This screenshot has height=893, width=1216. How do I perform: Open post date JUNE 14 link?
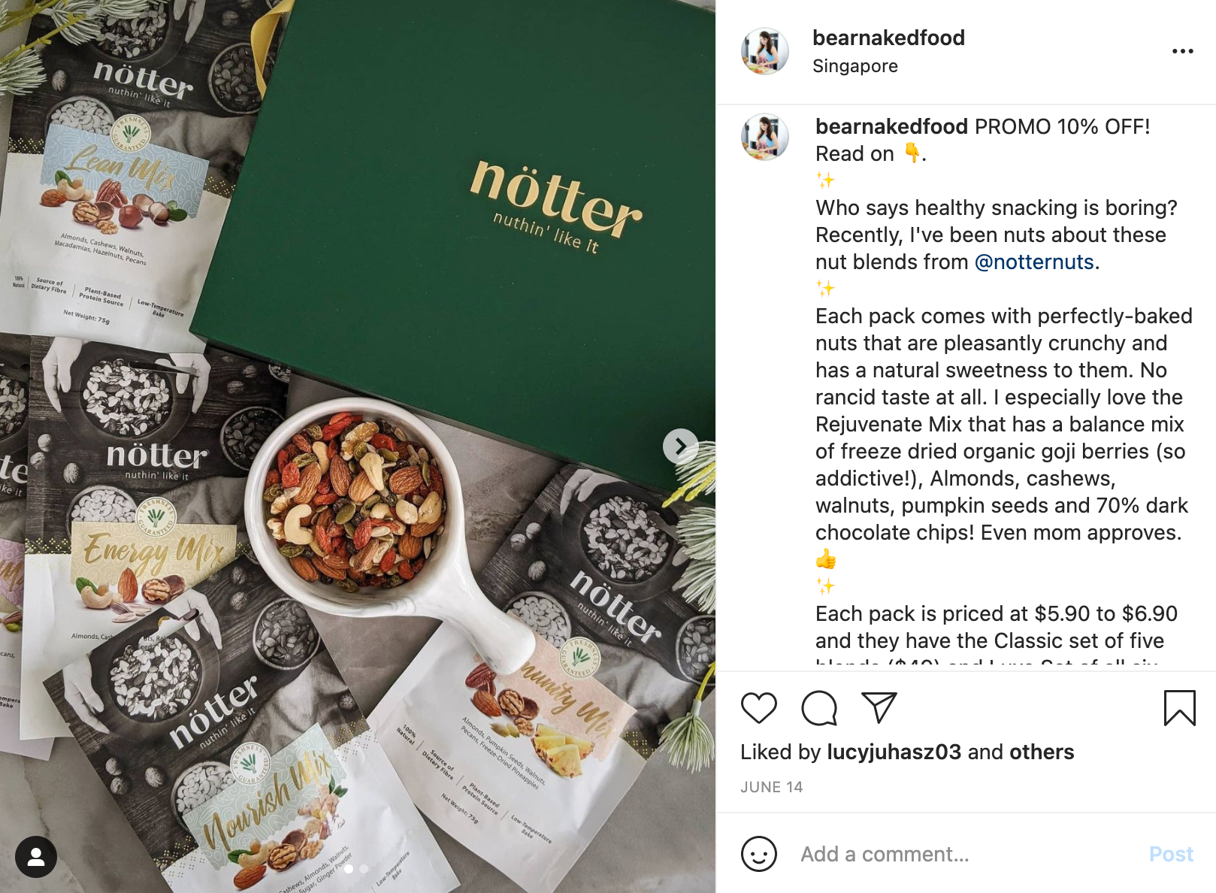771,787
